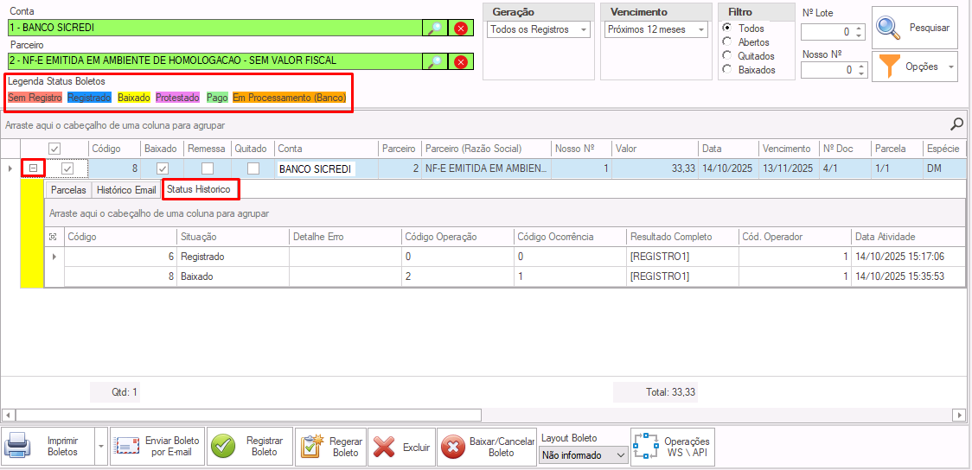This screenshot has height=470, width=972.
Task: Select the Abertos filter radio button
Action: coord(727,42)
